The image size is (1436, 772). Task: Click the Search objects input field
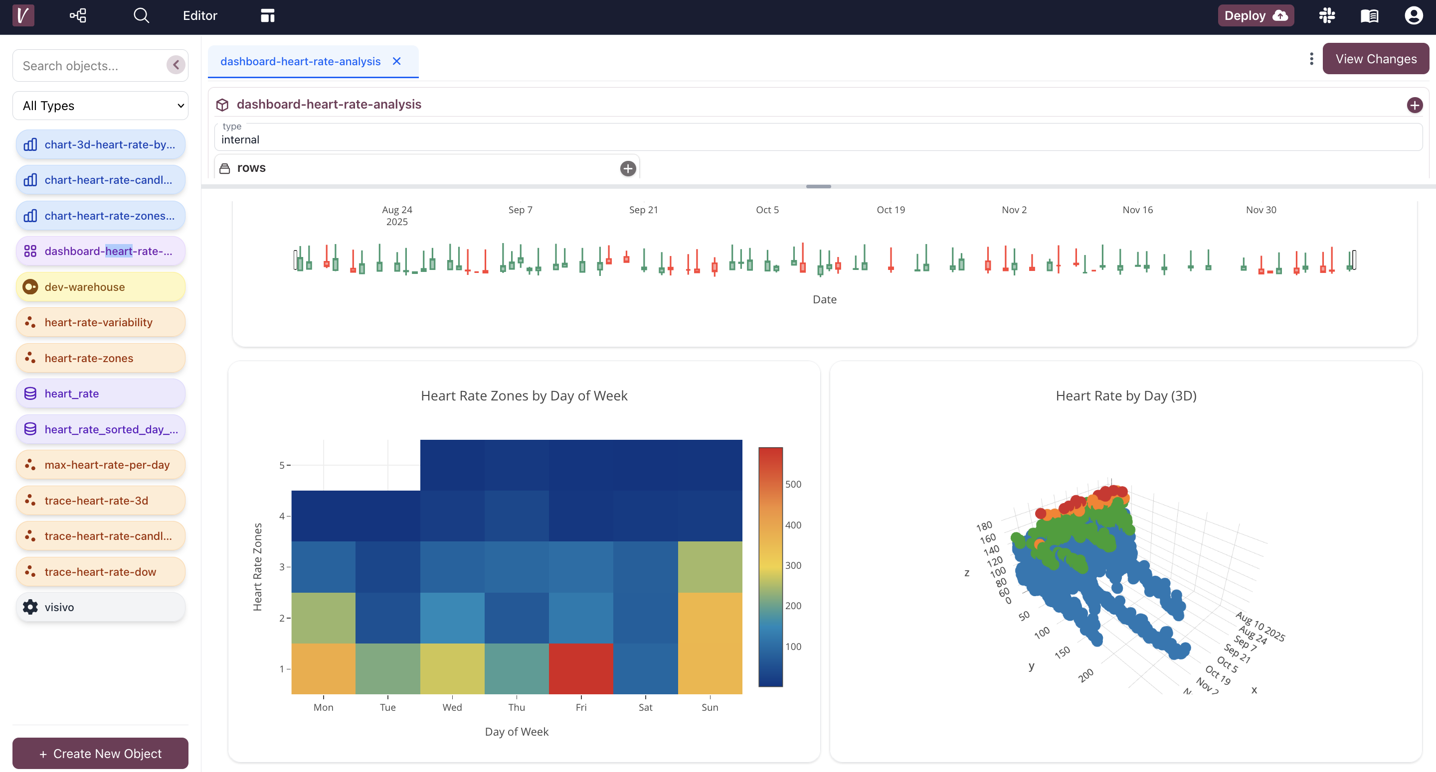tap(89, 66)
